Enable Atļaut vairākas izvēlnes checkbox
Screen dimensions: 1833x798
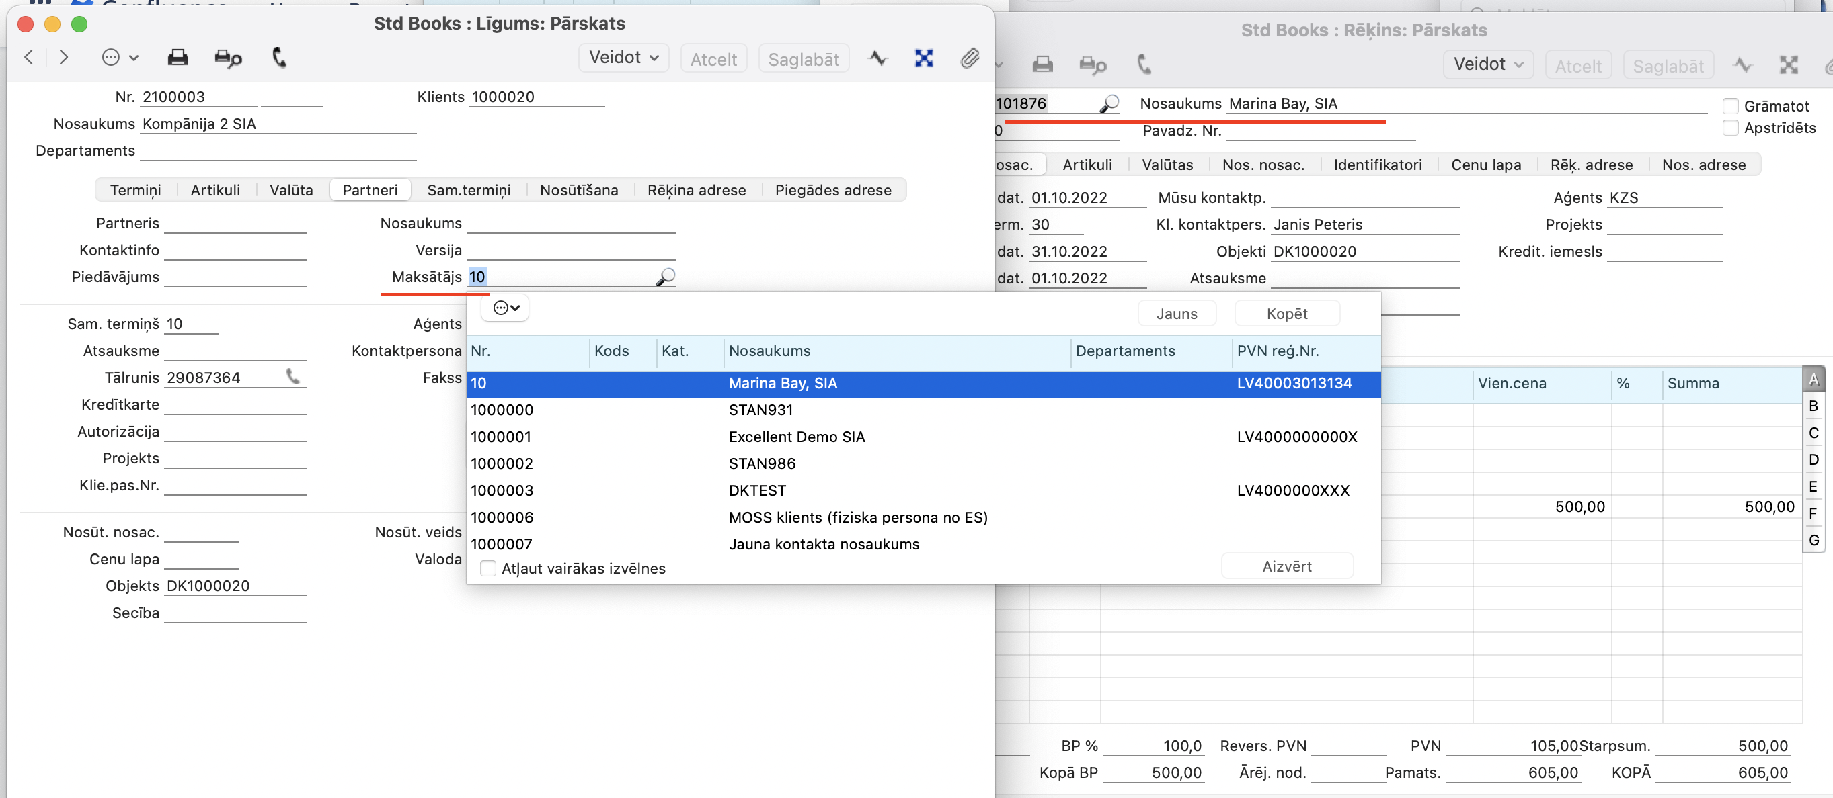click(x=488, y=568)
